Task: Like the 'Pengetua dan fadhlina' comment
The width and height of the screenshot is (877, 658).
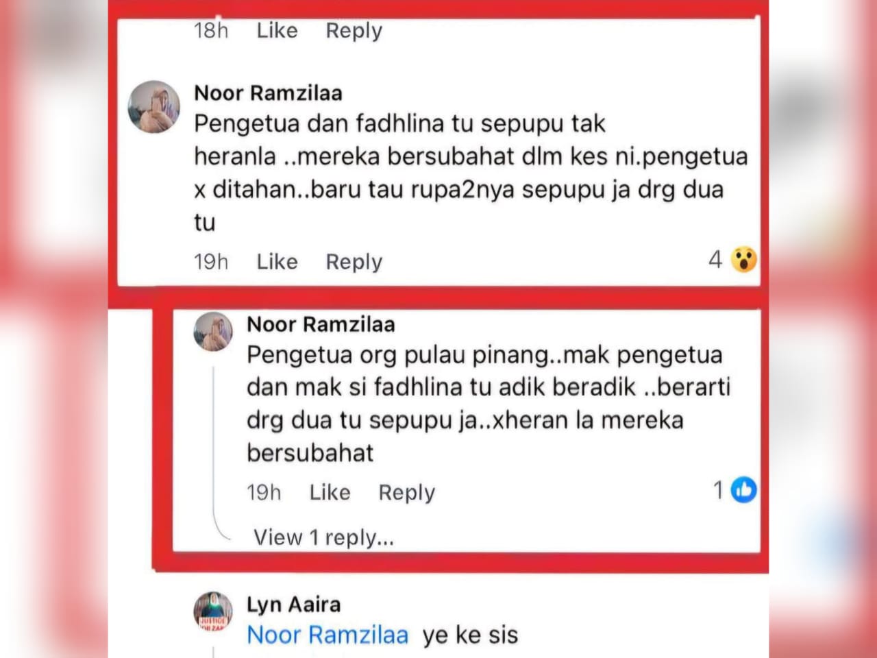Action: point(277,261)
